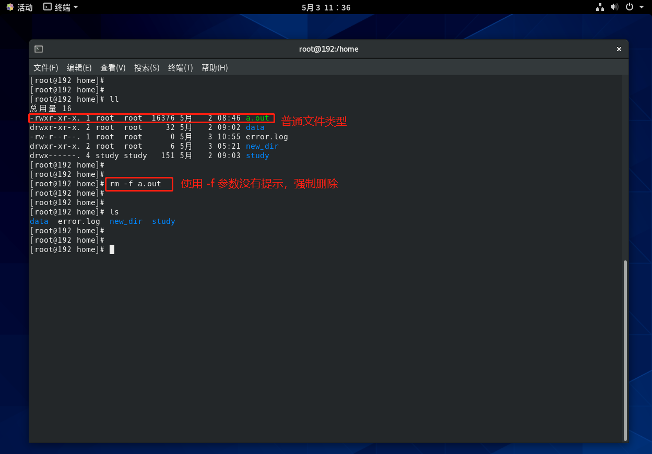This screenshot has width=652, height=454.
Task: Click the power icon in the system tray
Action: (x=629, y=7)
